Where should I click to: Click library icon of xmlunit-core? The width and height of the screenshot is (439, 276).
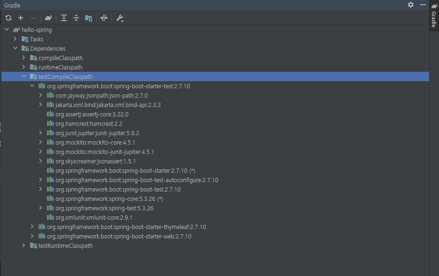(50, 217)
